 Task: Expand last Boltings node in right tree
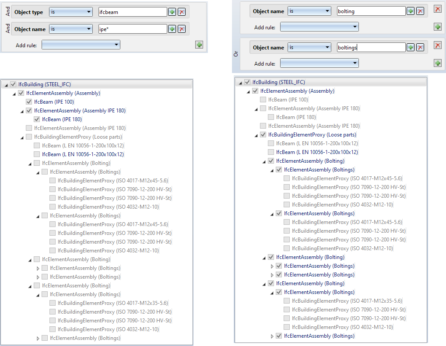coord(272,336)
